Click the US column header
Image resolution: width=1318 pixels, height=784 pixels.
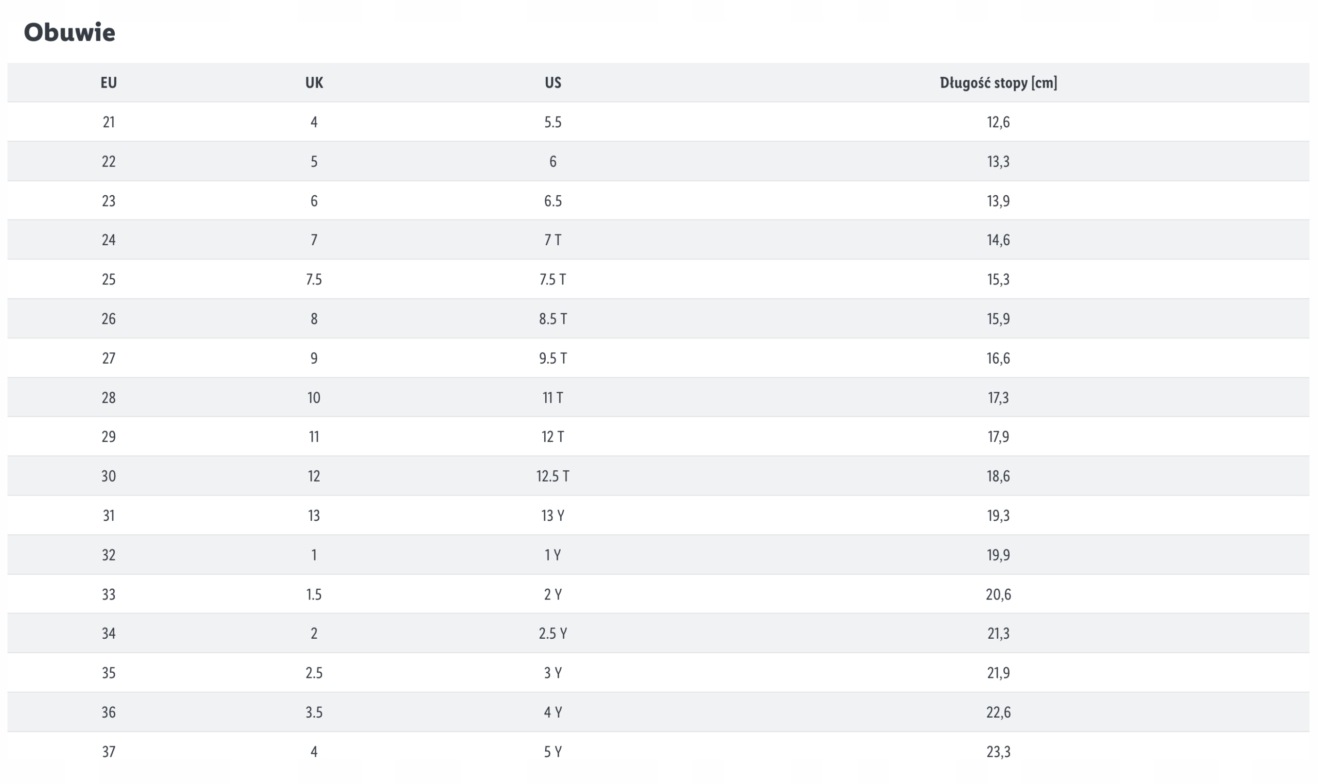(x=553, y=83)
